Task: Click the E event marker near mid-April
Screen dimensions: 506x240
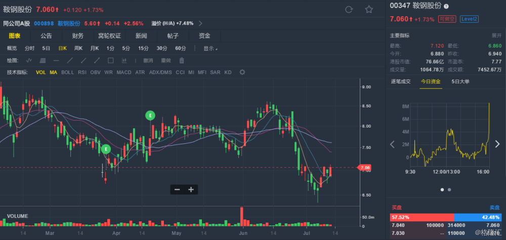Action: point(150,115)
